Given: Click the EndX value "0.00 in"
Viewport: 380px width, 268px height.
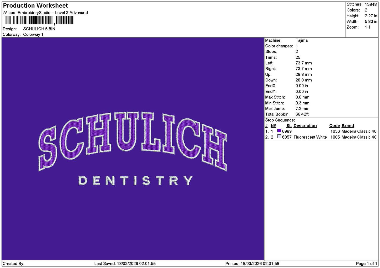Looking at the screenshot, I should tap(302, 86).
